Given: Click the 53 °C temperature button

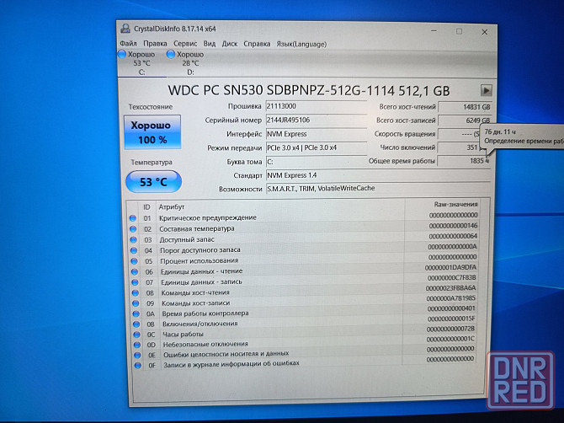Looking at the screenshot, I should pos(153,181).
